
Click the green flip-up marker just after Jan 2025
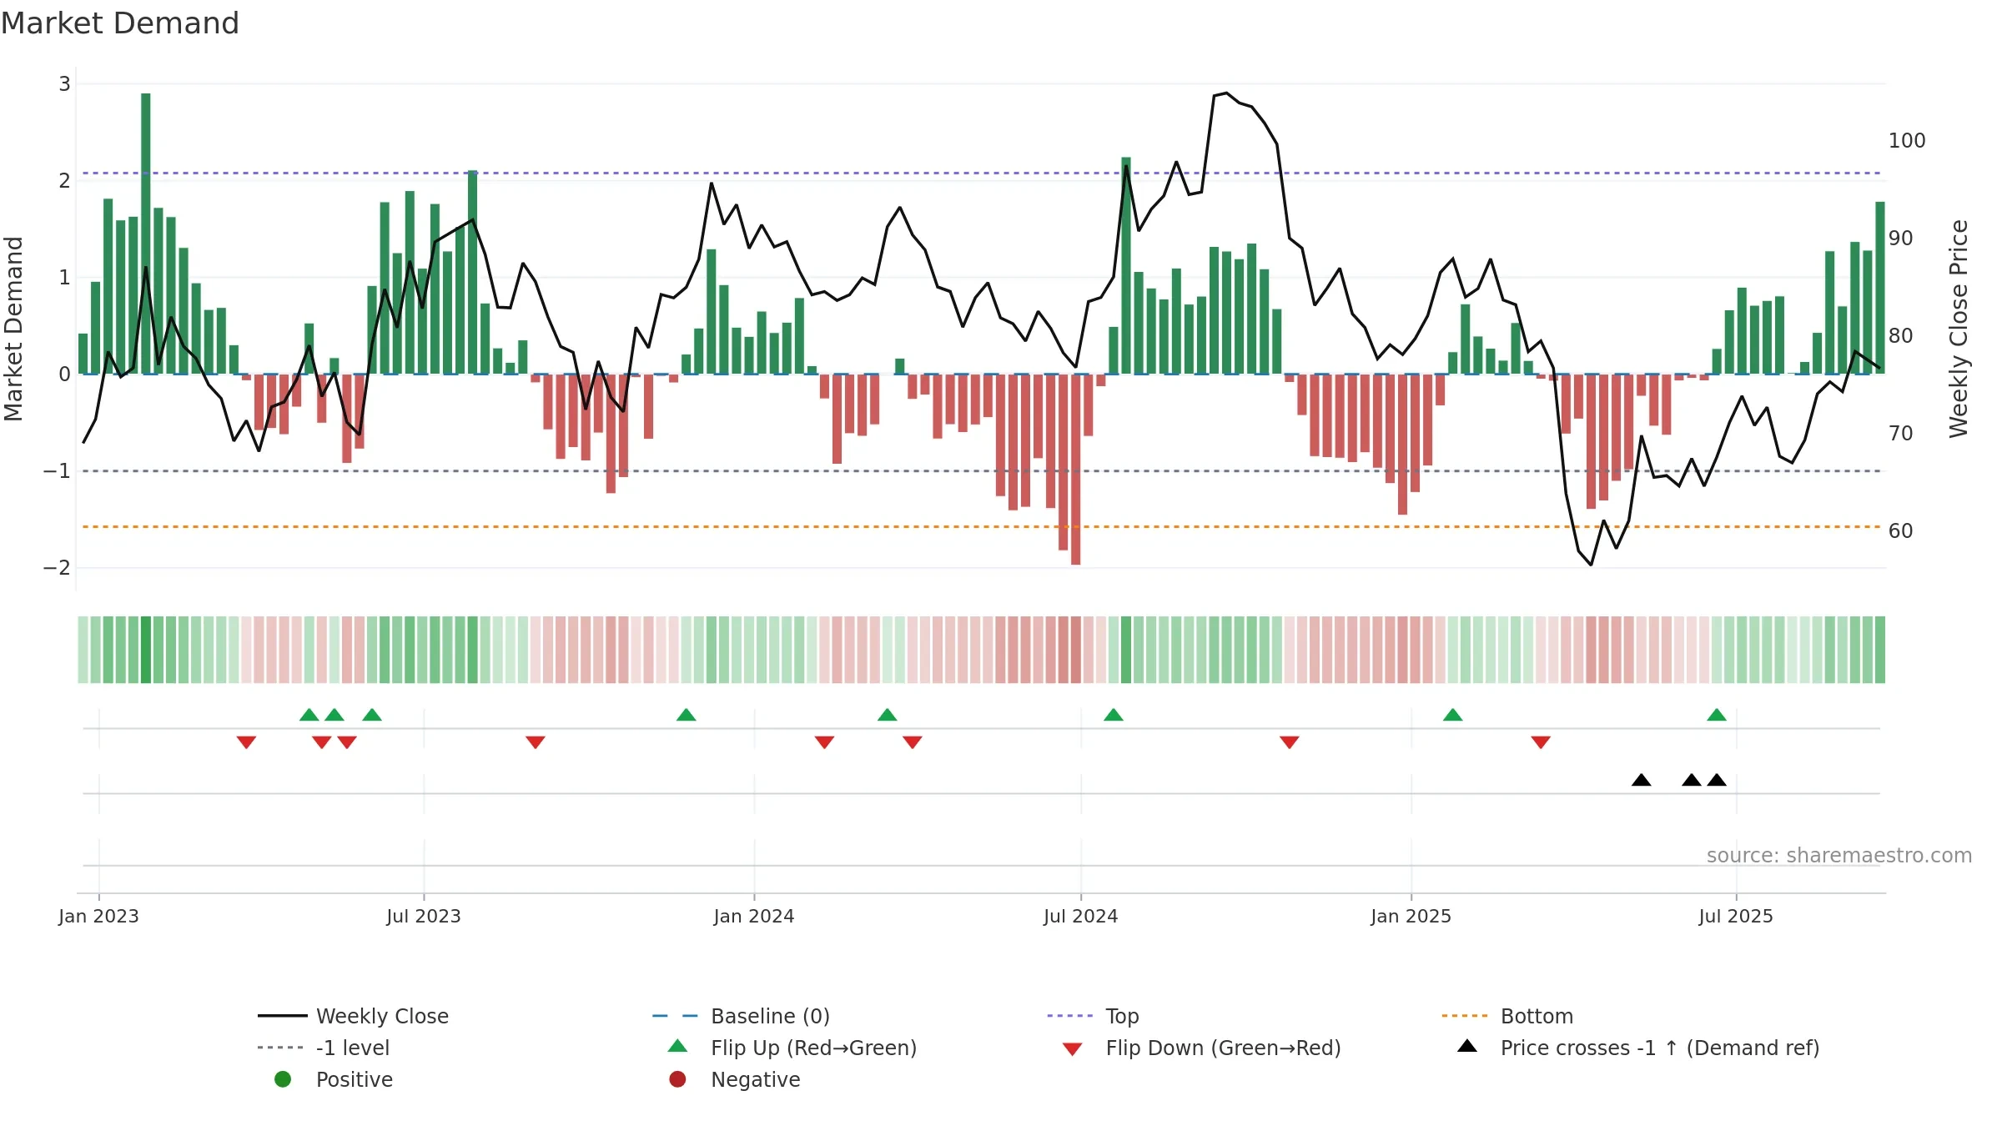[x=1452, y=715]
